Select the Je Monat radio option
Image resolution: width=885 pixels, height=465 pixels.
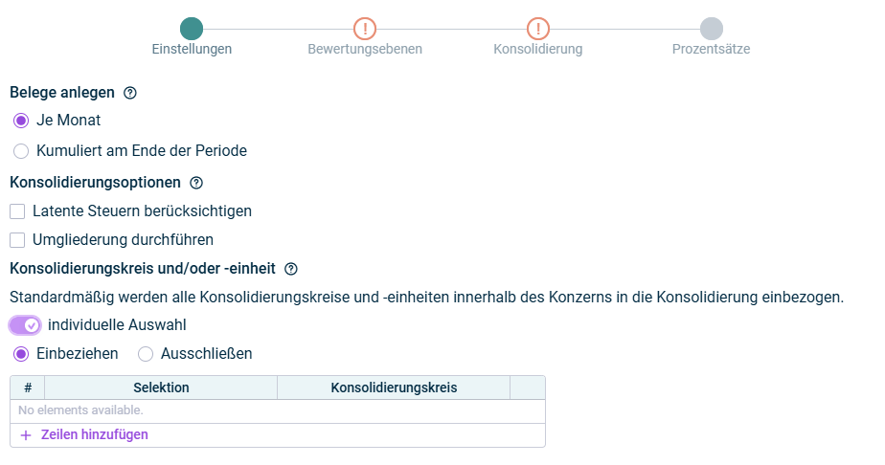tap(21, 121)
